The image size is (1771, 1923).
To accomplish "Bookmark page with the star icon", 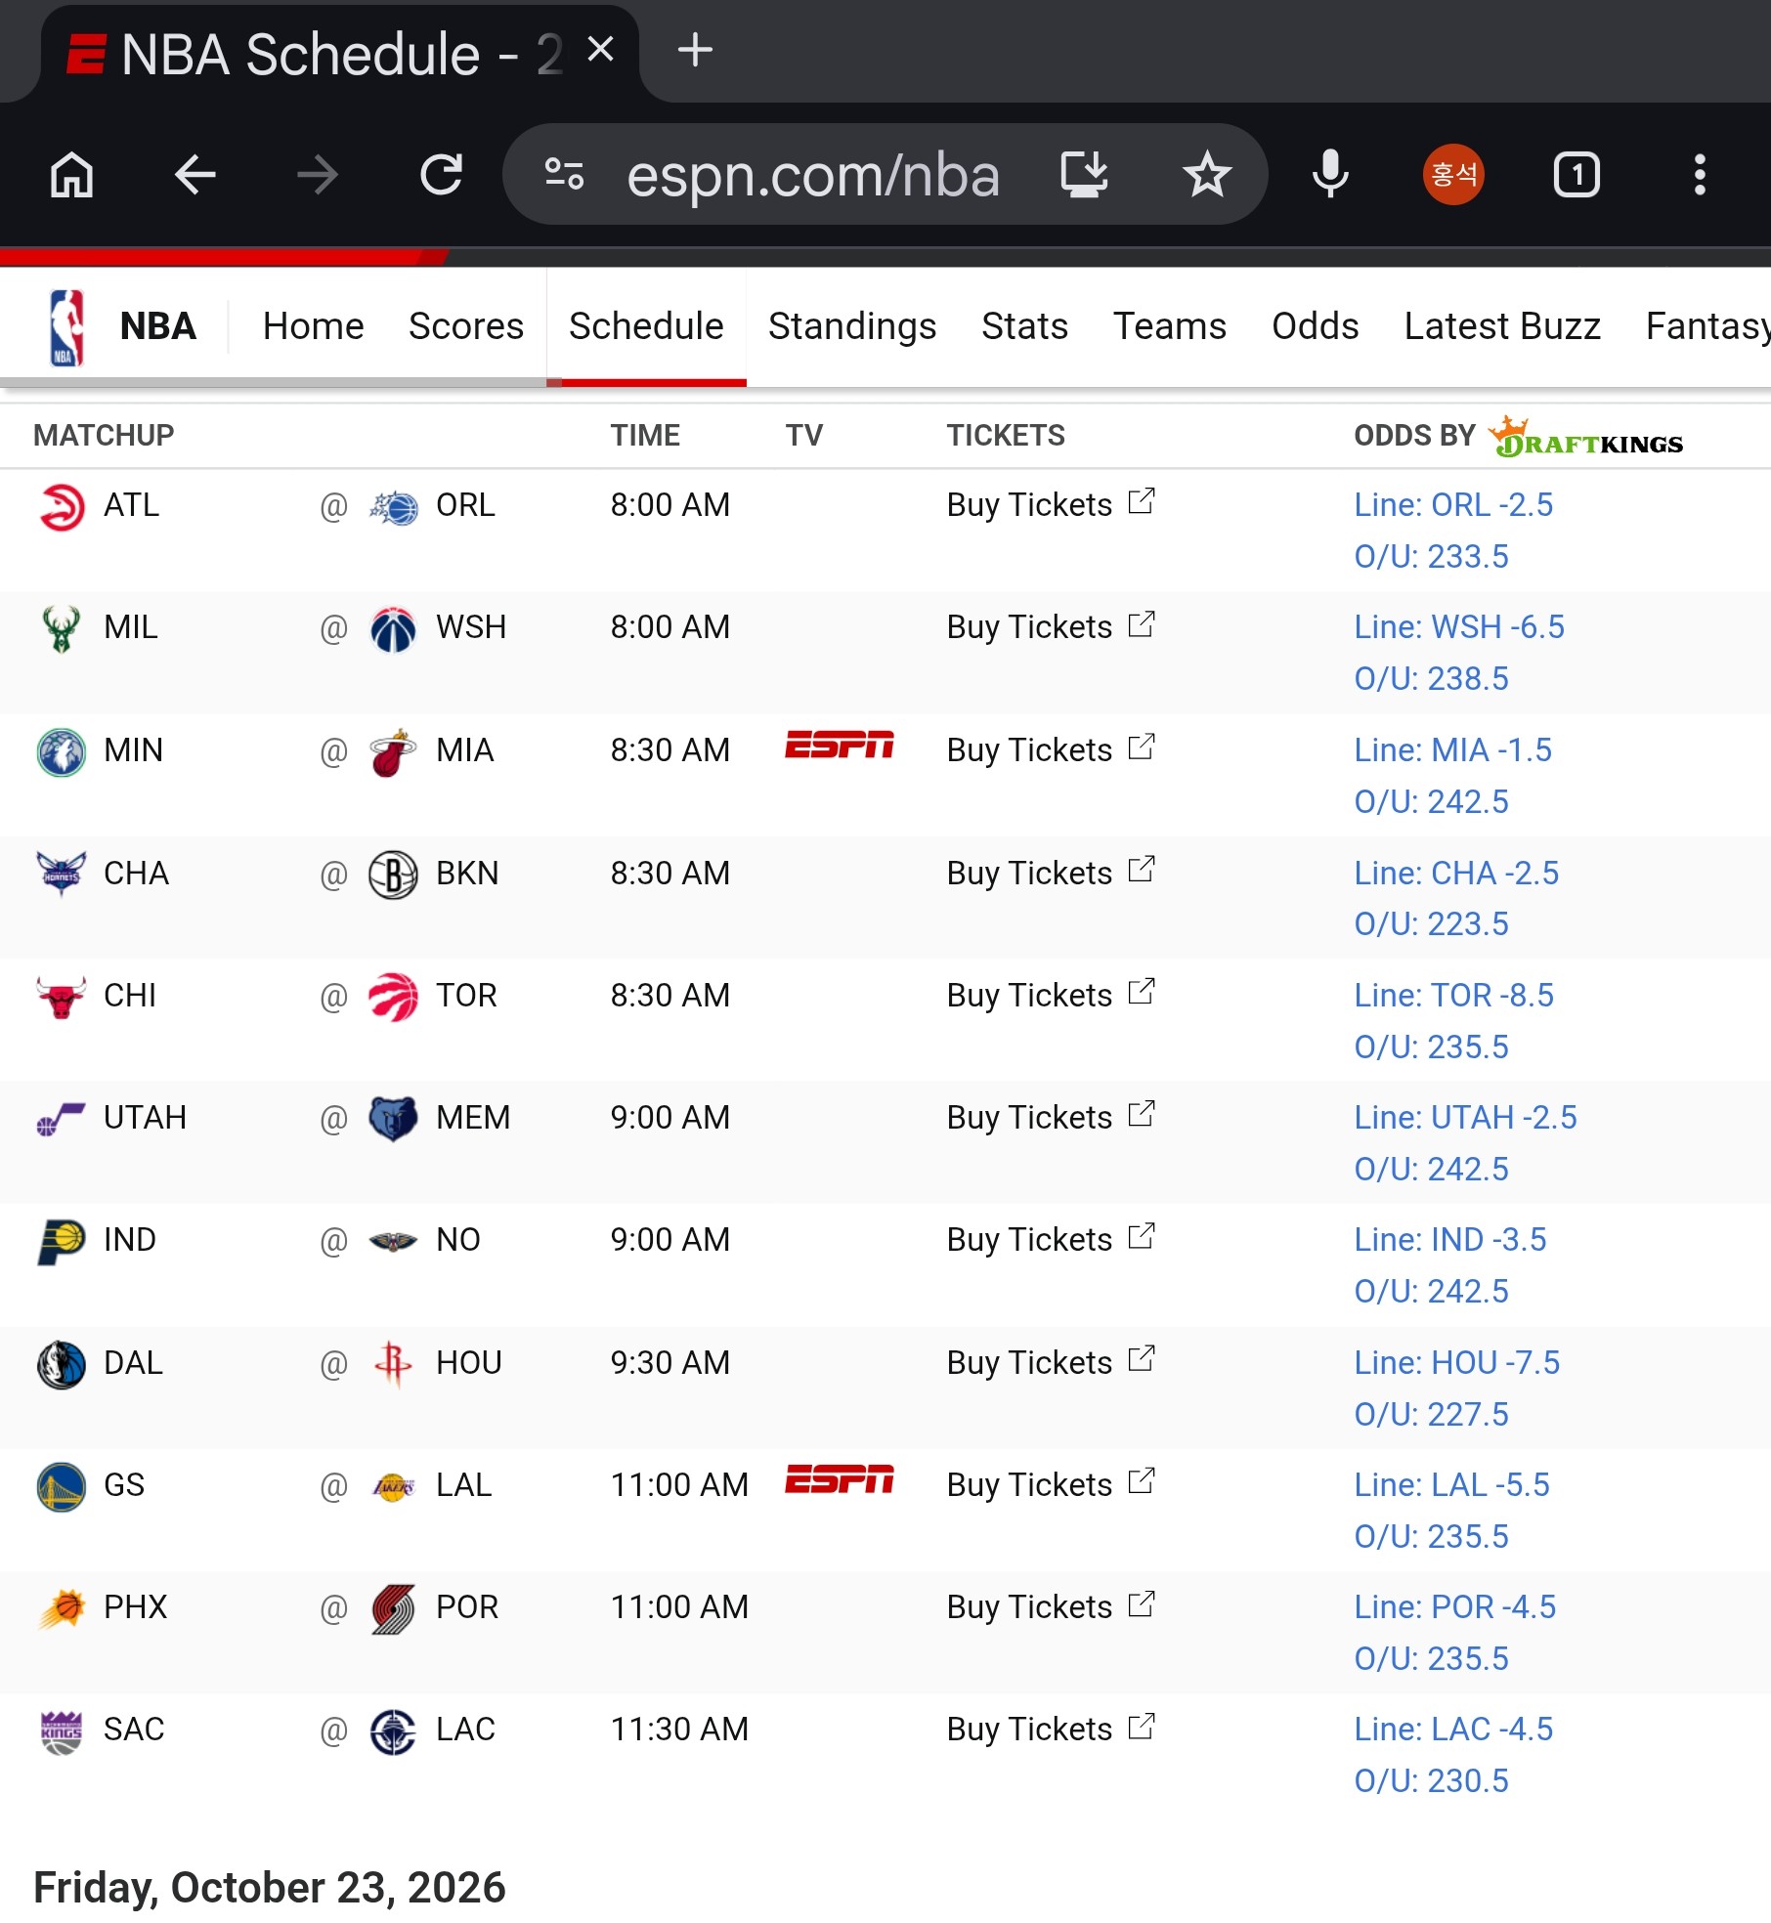I will tap(1207, 175).
